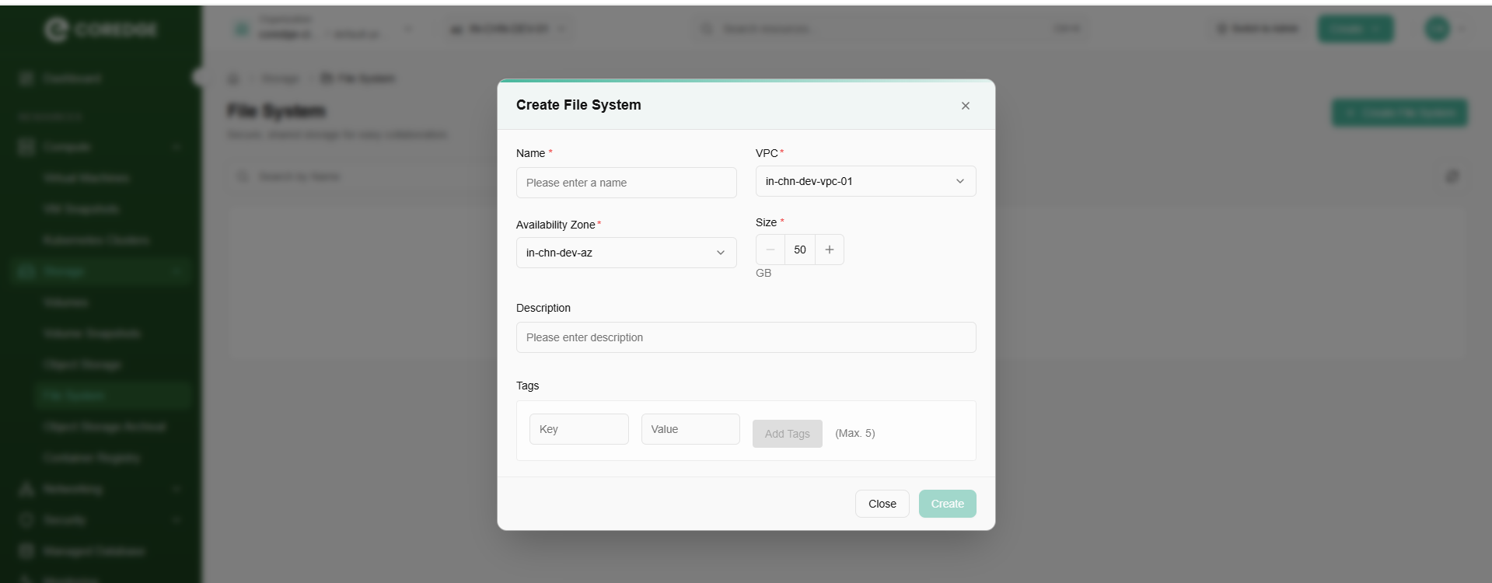Increase size with the plus button

coord(830,250)
